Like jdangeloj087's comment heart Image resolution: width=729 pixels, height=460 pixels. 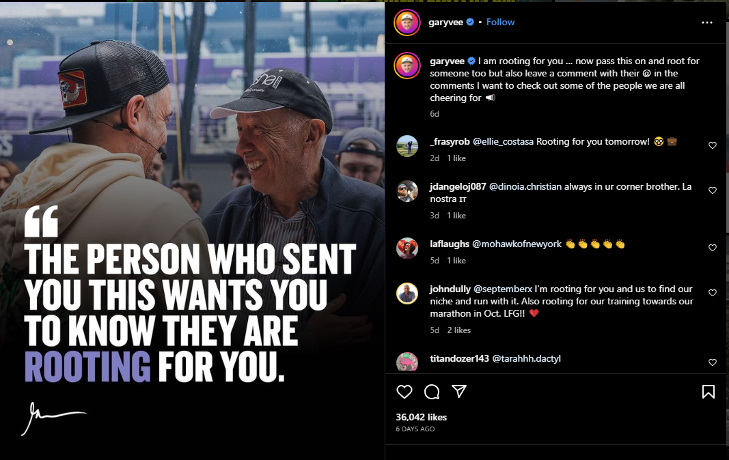713,190
